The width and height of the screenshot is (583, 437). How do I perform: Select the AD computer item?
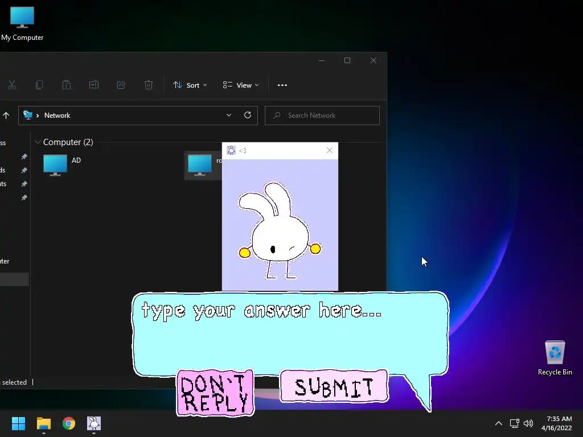tap(62, 165)
